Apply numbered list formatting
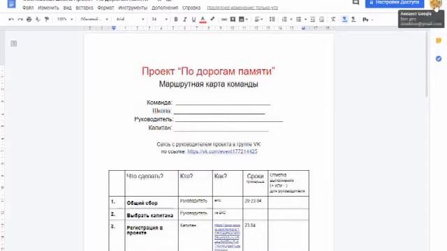This screenshot has width=447, height=251. pos(284,20)
